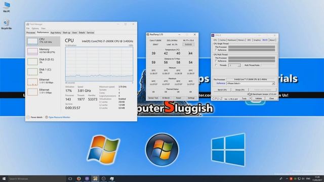Switch to the Start-up tab
Viewport: 324px width, 182px height.
pyautogui.click(x=66, y=32)
